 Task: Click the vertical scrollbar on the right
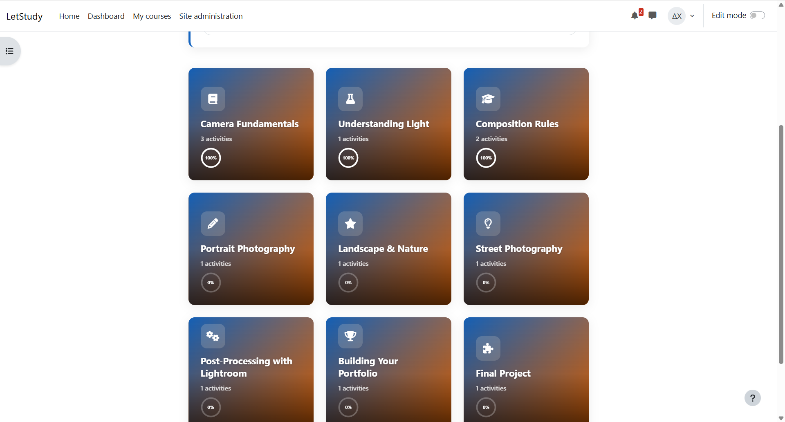coord(780,245)
